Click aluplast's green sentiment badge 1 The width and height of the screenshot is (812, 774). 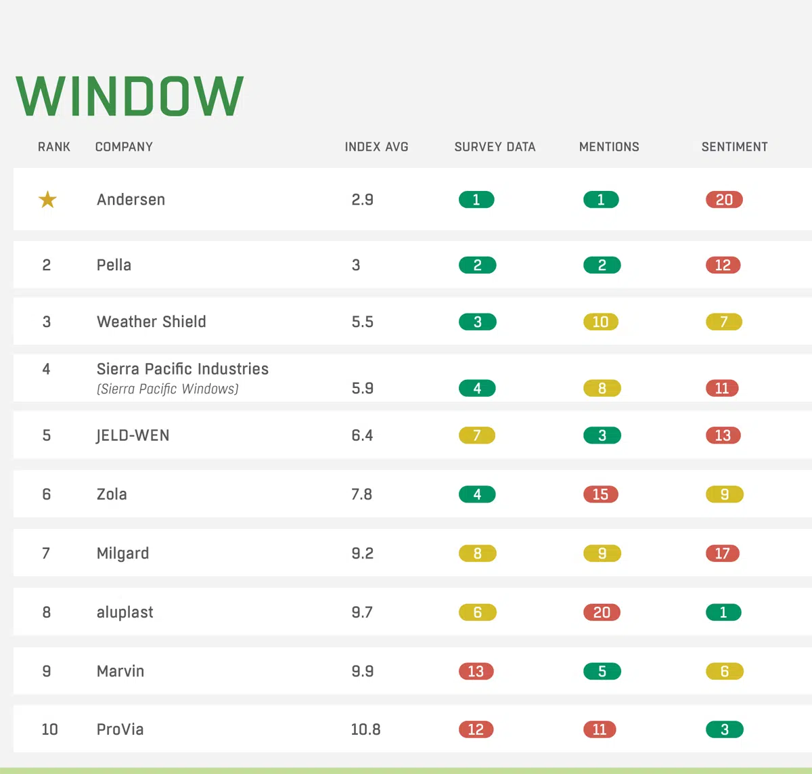pyautogui.click(x=723, y=612)
